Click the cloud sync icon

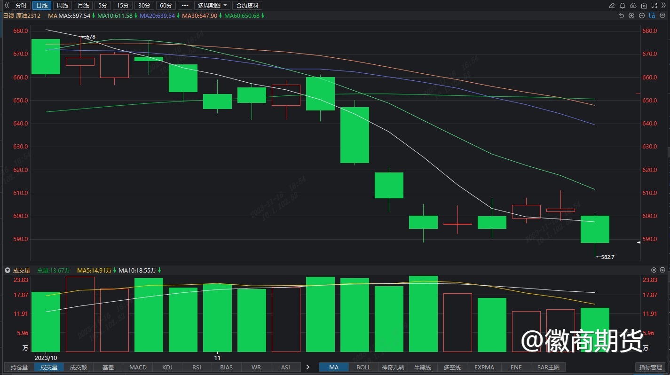pos(633,6)
